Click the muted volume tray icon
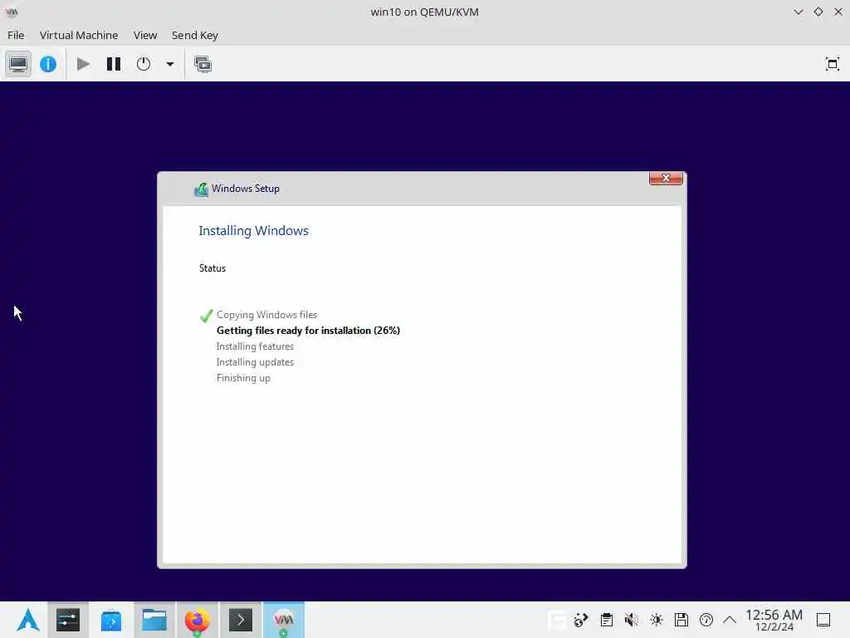Screen dimensions: 850x638 click(631, 620)
